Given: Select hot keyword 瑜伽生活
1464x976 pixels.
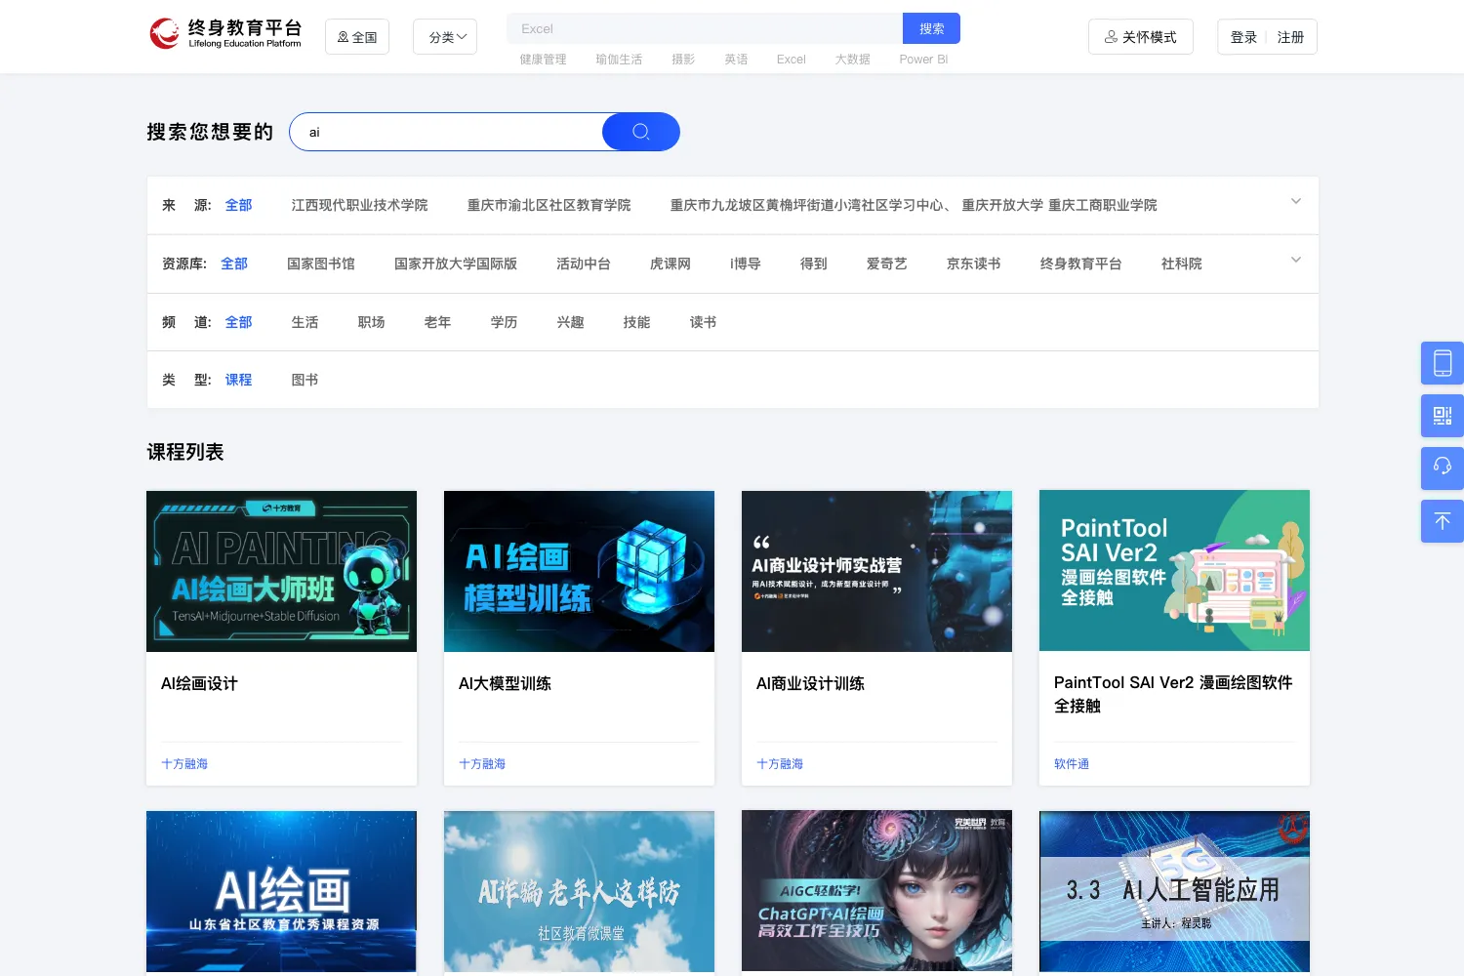Looking at the screenshot, I should tap(619, 60).
